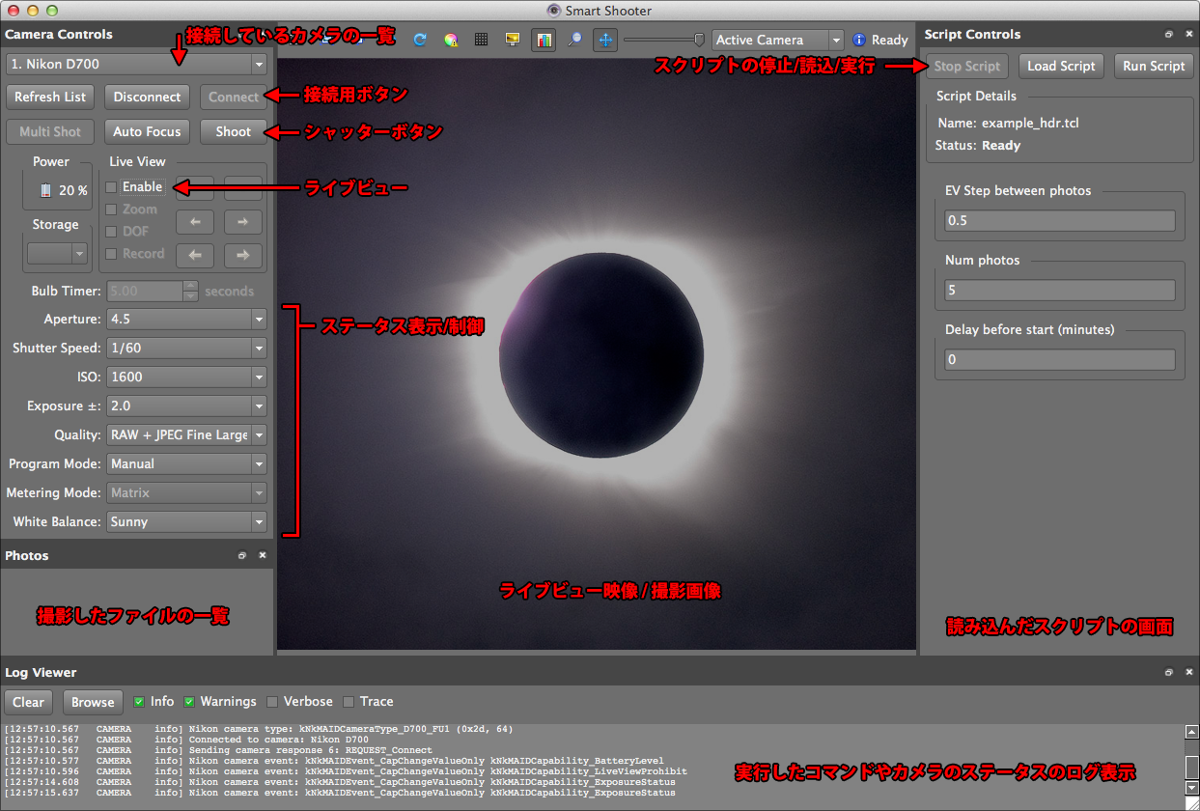The image size is (1200, 811).
Task: Click the blue info icon beside Ready
Action: (859, 40)
